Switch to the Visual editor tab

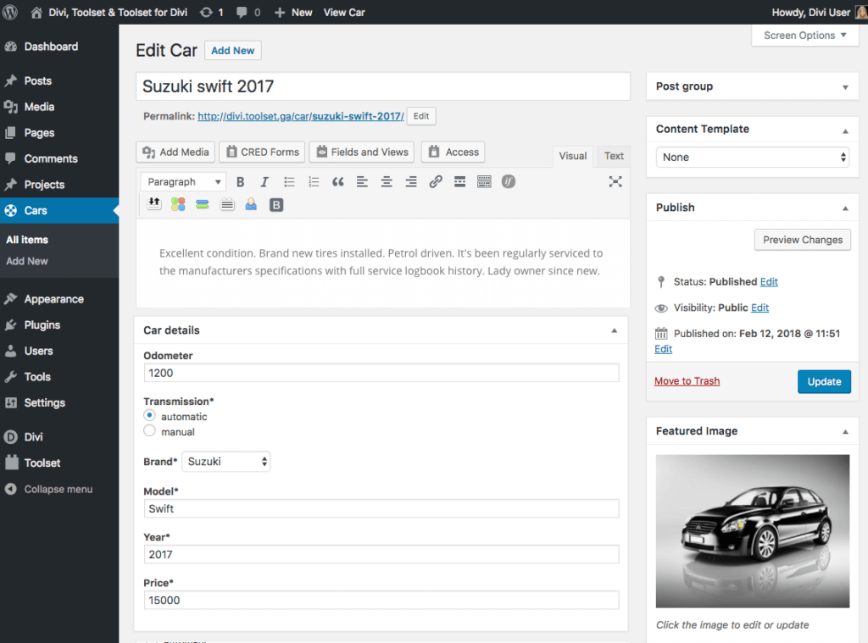tap(572, 156)
